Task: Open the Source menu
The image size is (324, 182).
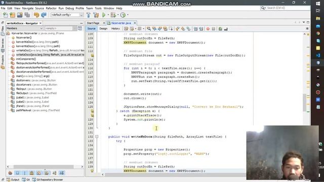Action: [39, 8]
